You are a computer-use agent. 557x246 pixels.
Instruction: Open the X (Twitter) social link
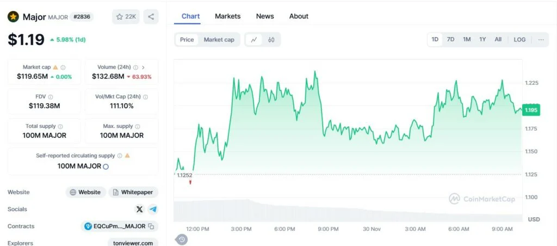[139, 209]
